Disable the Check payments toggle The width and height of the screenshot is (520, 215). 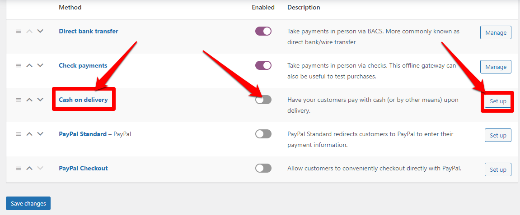263,66
